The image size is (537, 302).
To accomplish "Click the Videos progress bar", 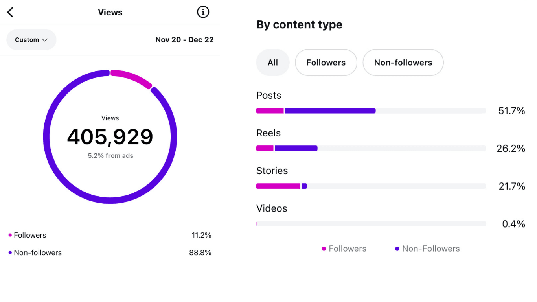I will 371,224.
